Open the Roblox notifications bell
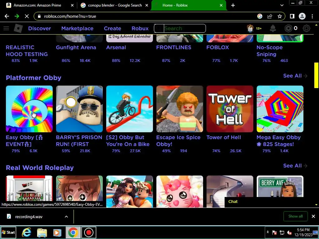 (273, 28)
